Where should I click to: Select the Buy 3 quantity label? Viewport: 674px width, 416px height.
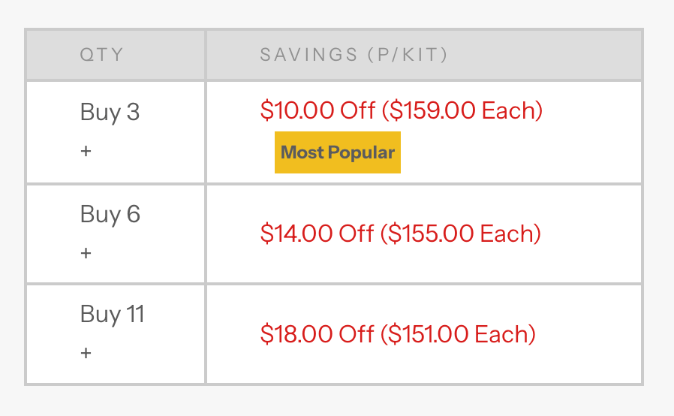coord(110,113)
